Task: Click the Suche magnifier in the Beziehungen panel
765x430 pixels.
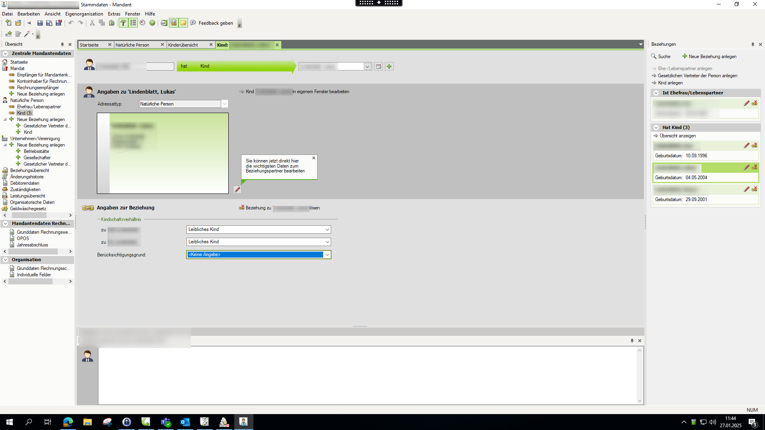Action: click(x=654, y=57)
